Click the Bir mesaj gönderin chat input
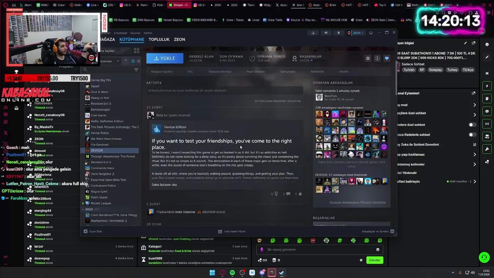 tap(320, 249)
